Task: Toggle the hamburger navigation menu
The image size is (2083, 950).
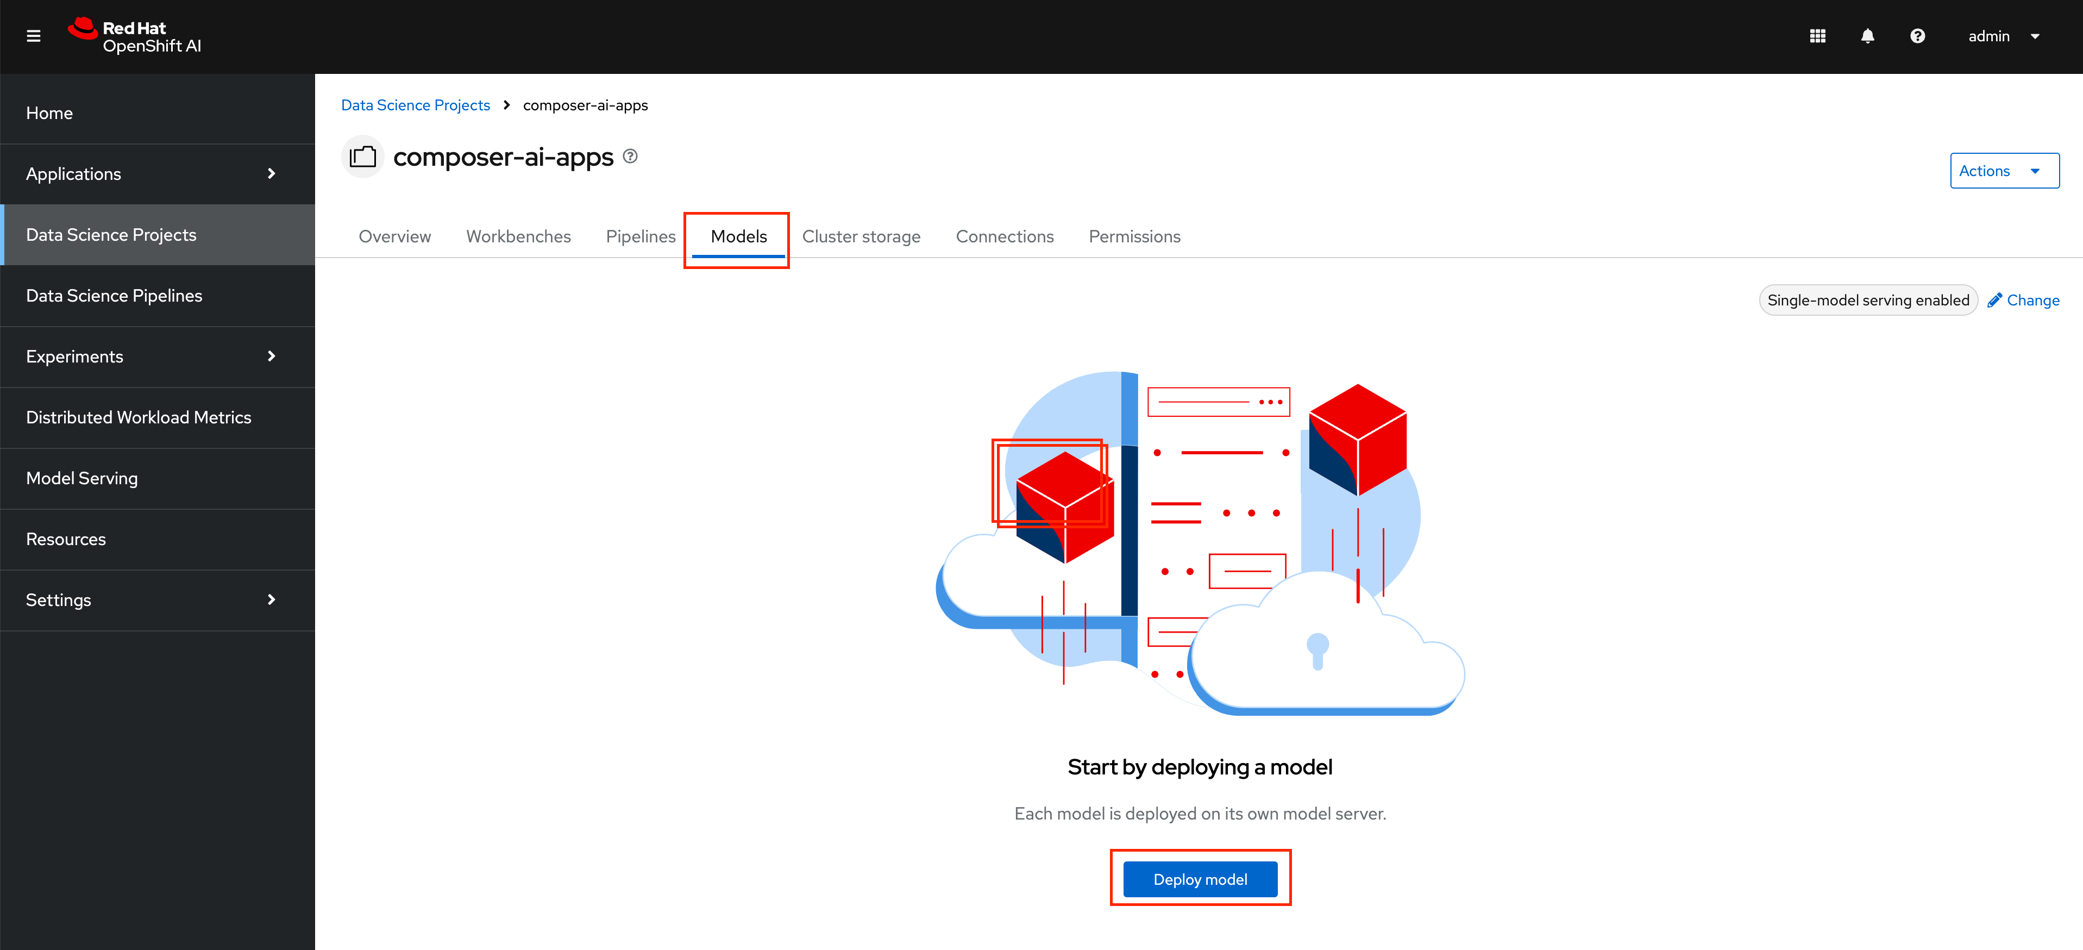Action: point(33,36)
